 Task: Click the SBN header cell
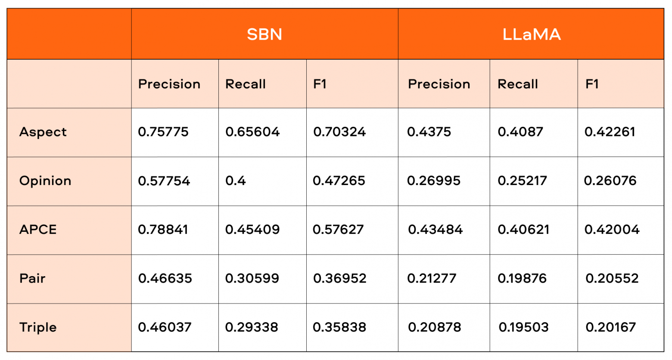click(x=264, y=34)
